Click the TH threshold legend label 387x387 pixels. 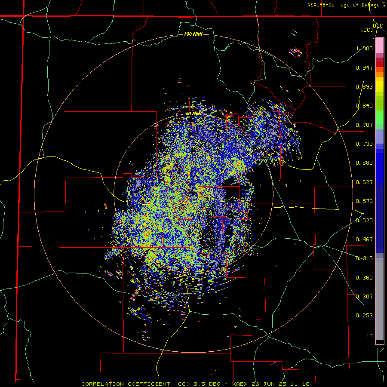click(x=369, y=335)
